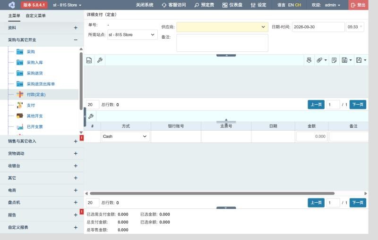Open the 供应商 supplier dropdown
Viewport: 378px width, 240px height.
pos(222,27)
